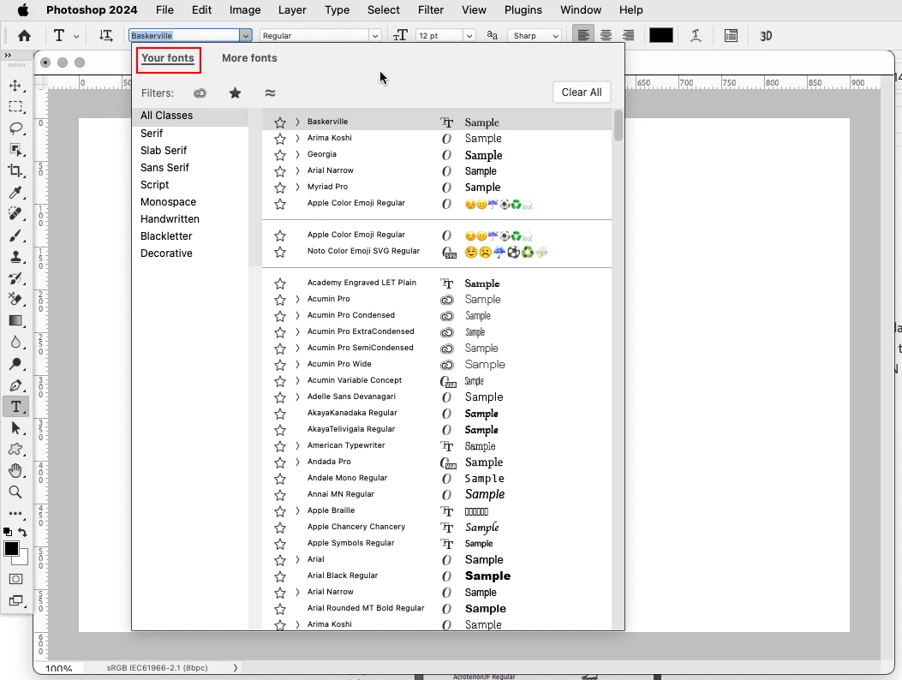902x680 pixels.
Task: Toggle favorites star filter
Action: (235, 92)
